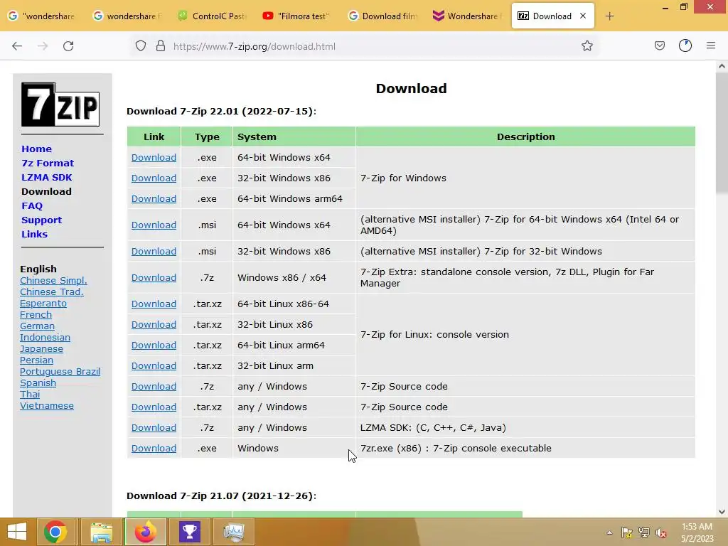Open the LZMA SDK page
Screen dimensions: 728x546
pos(47,177)
